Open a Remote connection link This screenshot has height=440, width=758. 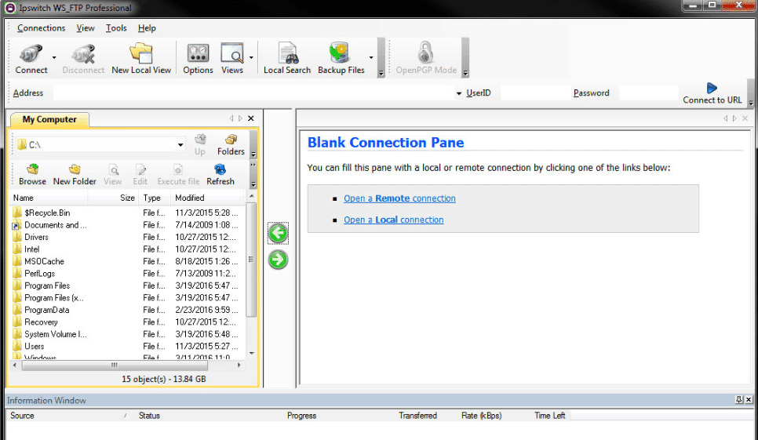[x=399, y=198]
